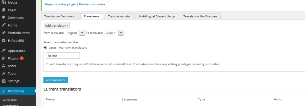Click the Plugins update count badge

click(x=22, y=58)
